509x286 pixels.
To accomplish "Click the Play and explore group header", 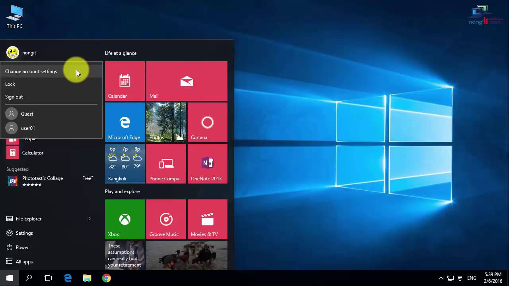I will pyautogui.click(x=122, y=191).
